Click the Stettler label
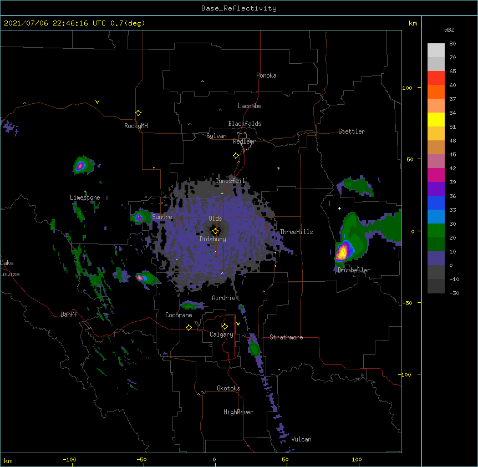 pyautogui.click(x=352, y=131)
